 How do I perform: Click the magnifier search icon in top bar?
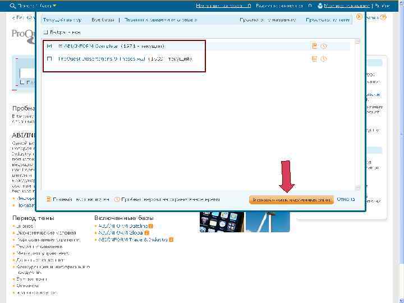(12, 6)
